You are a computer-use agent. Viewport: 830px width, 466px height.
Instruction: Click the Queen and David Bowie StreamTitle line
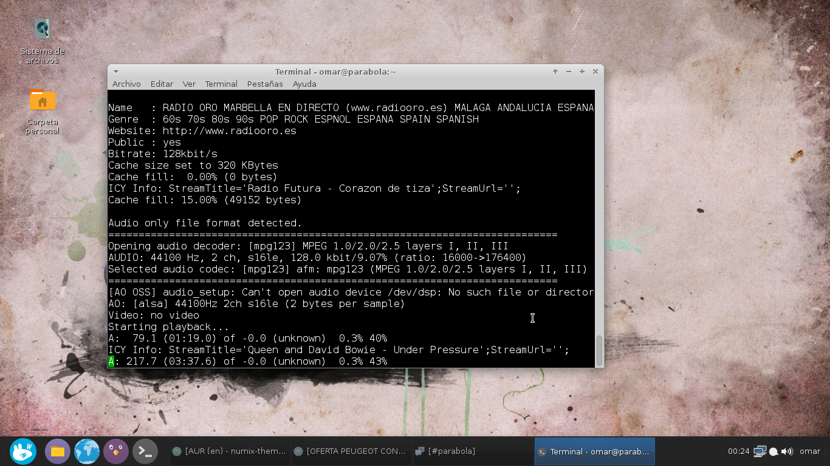339,349
